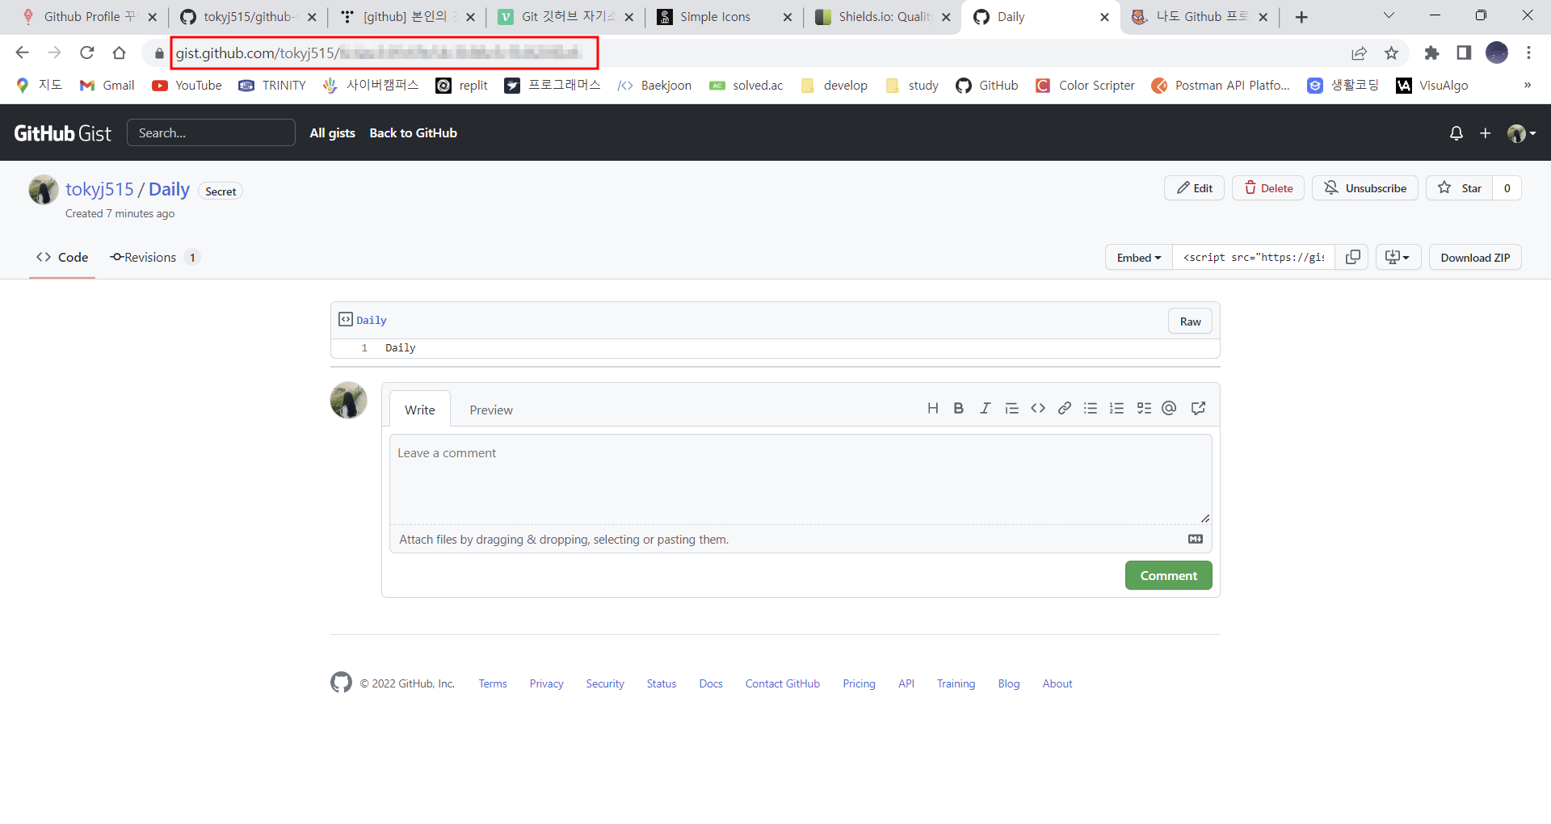Open the develop bookmark folder
This screenshot has width=1551, height=824.
coord(834,85)
